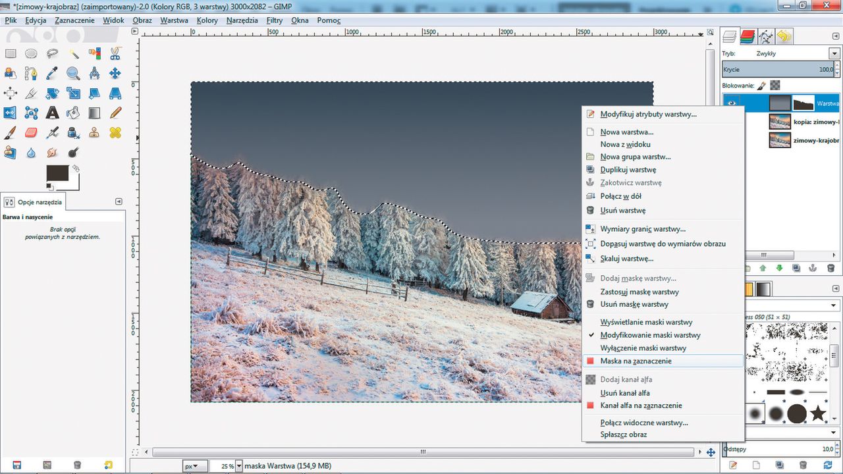Select the Crop tool

click(x=31, y=93)
